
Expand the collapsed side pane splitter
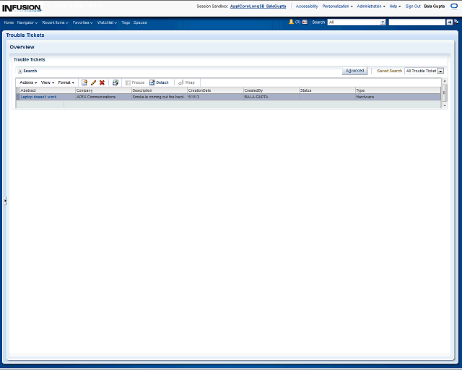point(5,201)
